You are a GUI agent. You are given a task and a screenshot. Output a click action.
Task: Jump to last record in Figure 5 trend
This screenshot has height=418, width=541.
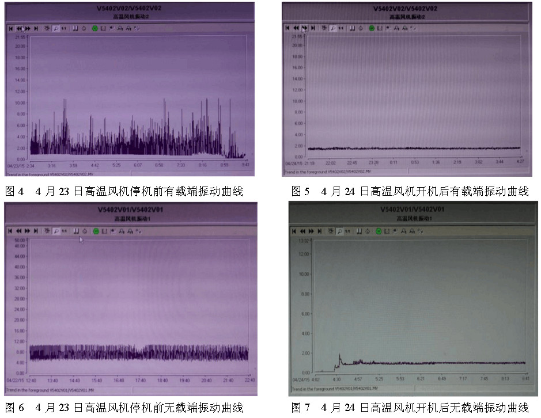point(313,28)
